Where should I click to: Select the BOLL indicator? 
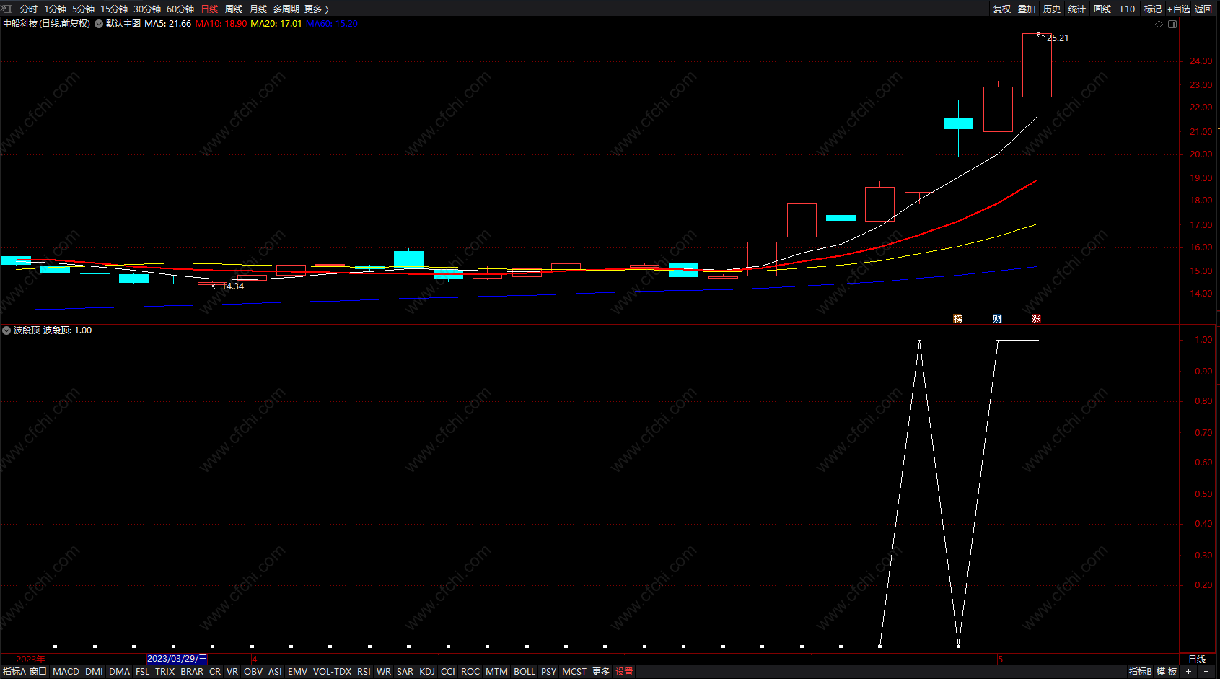[x=525, y=672]
